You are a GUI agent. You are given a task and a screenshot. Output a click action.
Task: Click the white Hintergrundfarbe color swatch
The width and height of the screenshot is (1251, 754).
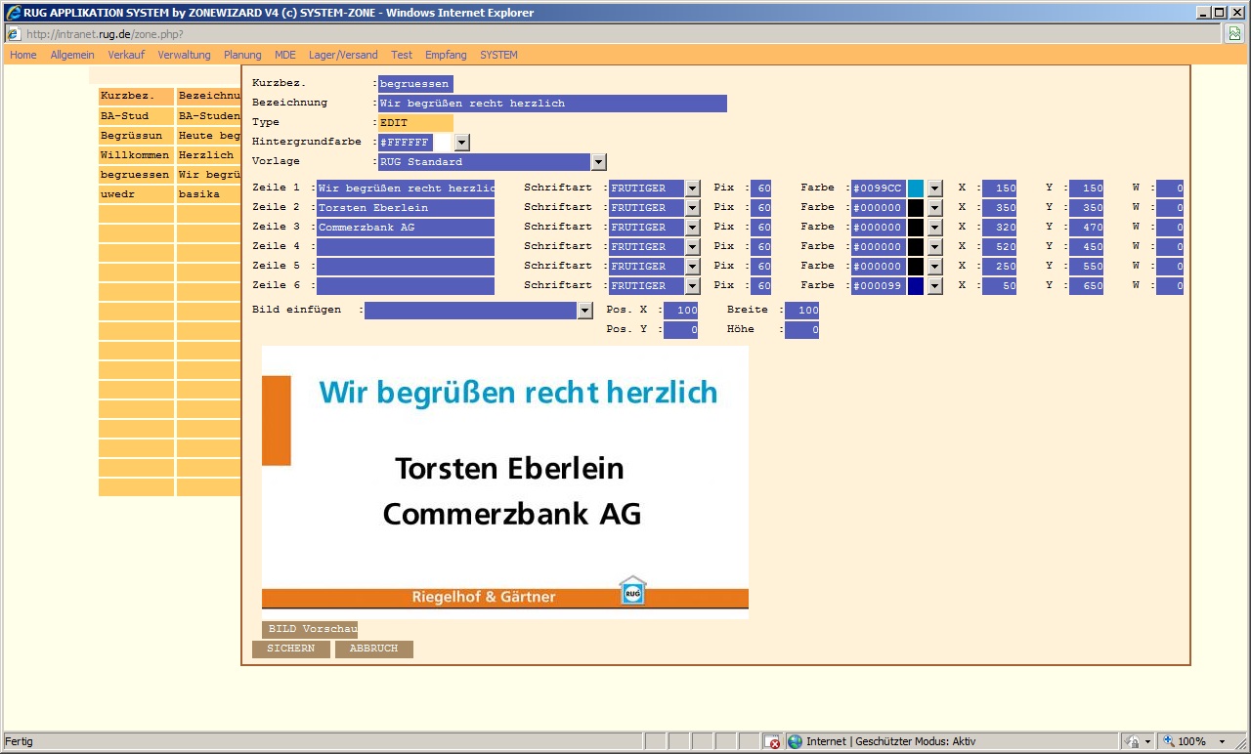443,143
